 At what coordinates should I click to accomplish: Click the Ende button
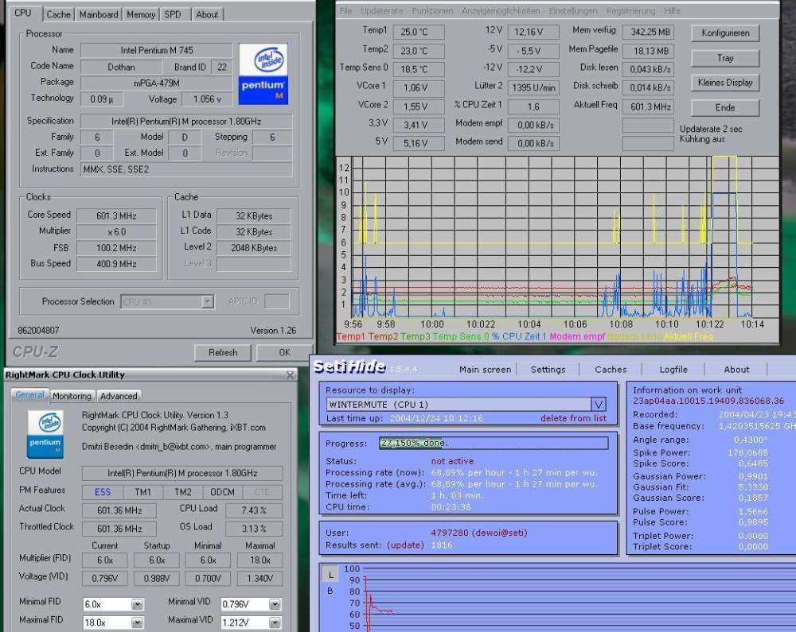(725, 107)
